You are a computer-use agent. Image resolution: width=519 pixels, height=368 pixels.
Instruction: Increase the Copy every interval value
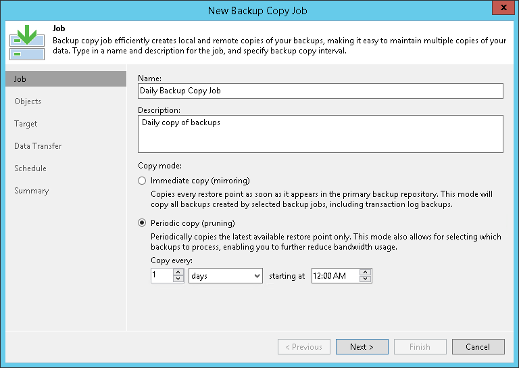click(x=178, y=273)
